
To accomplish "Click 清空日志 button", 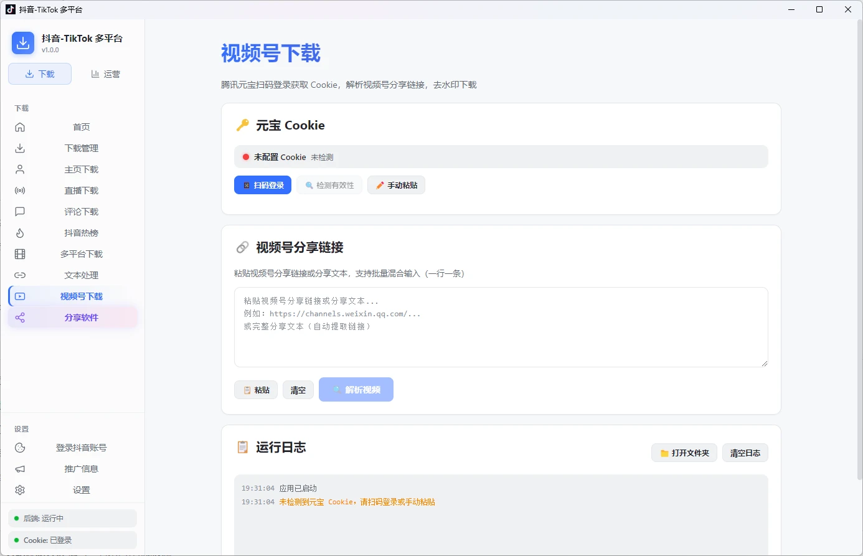I will pyautogui.click(x=745, y=453).
